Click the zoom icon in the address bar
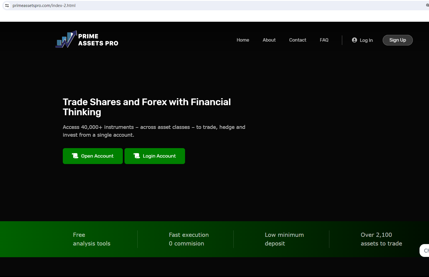Screen dimensions: 429x277 (x=427, y=5)
